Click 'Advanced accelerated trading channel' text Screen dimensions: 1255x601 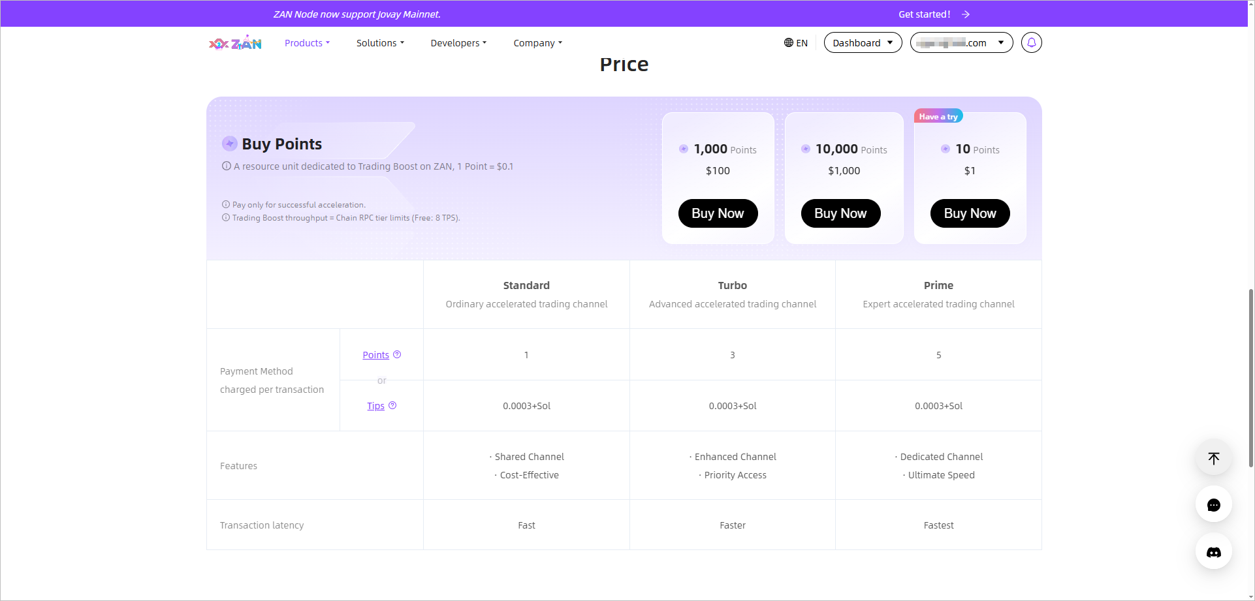click(732, 304)
